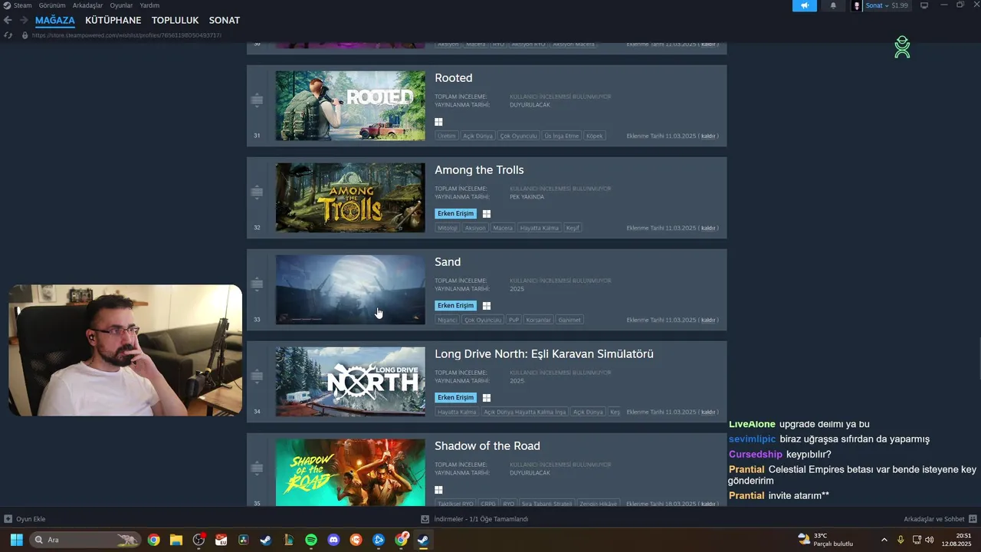Open the clock showing 20:51

958,540
